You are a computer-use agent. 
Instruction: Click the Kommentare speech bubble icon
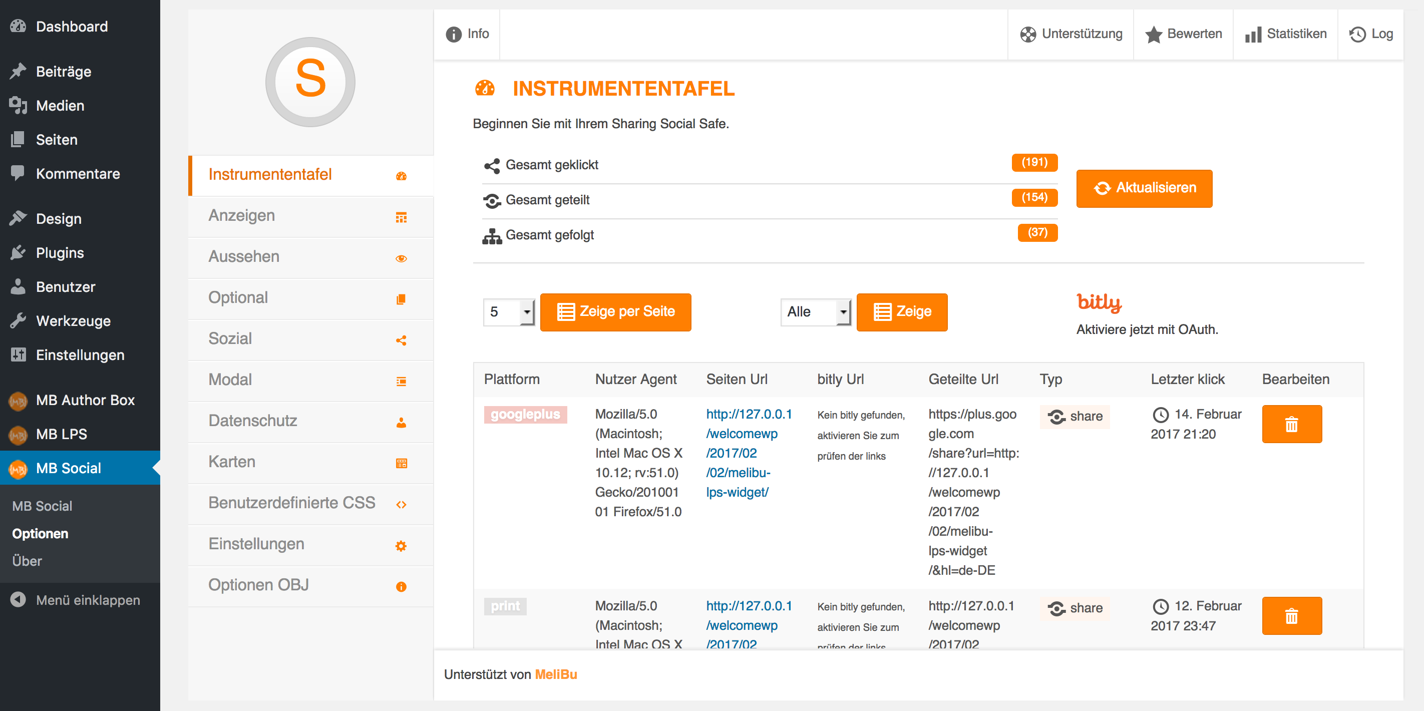[18, 174]
